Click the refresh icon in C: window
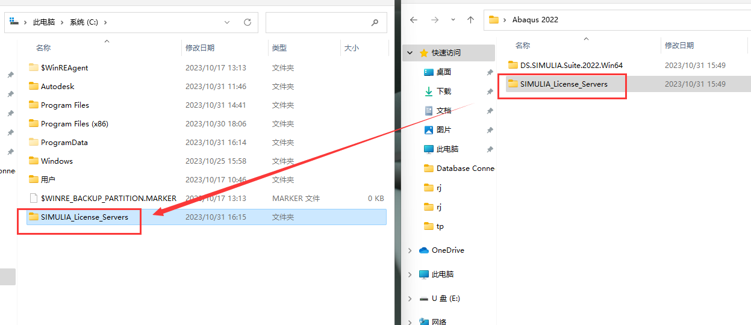The width and height of the screenshot is (751, 325). pos(247,22)
